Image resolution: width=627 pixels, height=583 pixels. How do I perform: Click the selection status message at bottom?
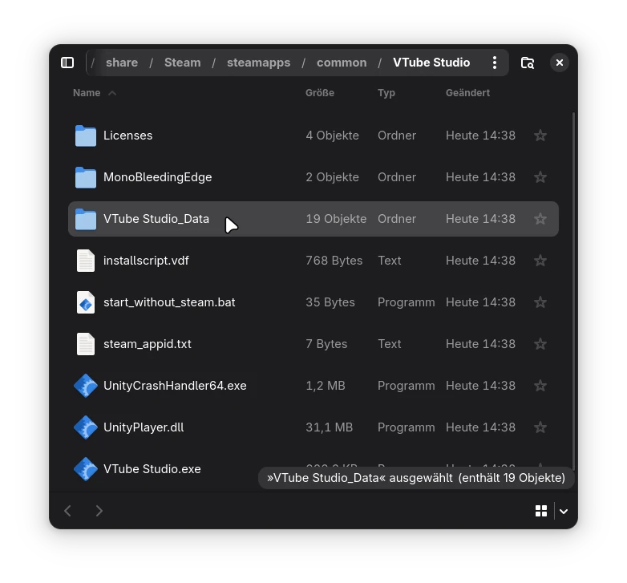(416, 478)
